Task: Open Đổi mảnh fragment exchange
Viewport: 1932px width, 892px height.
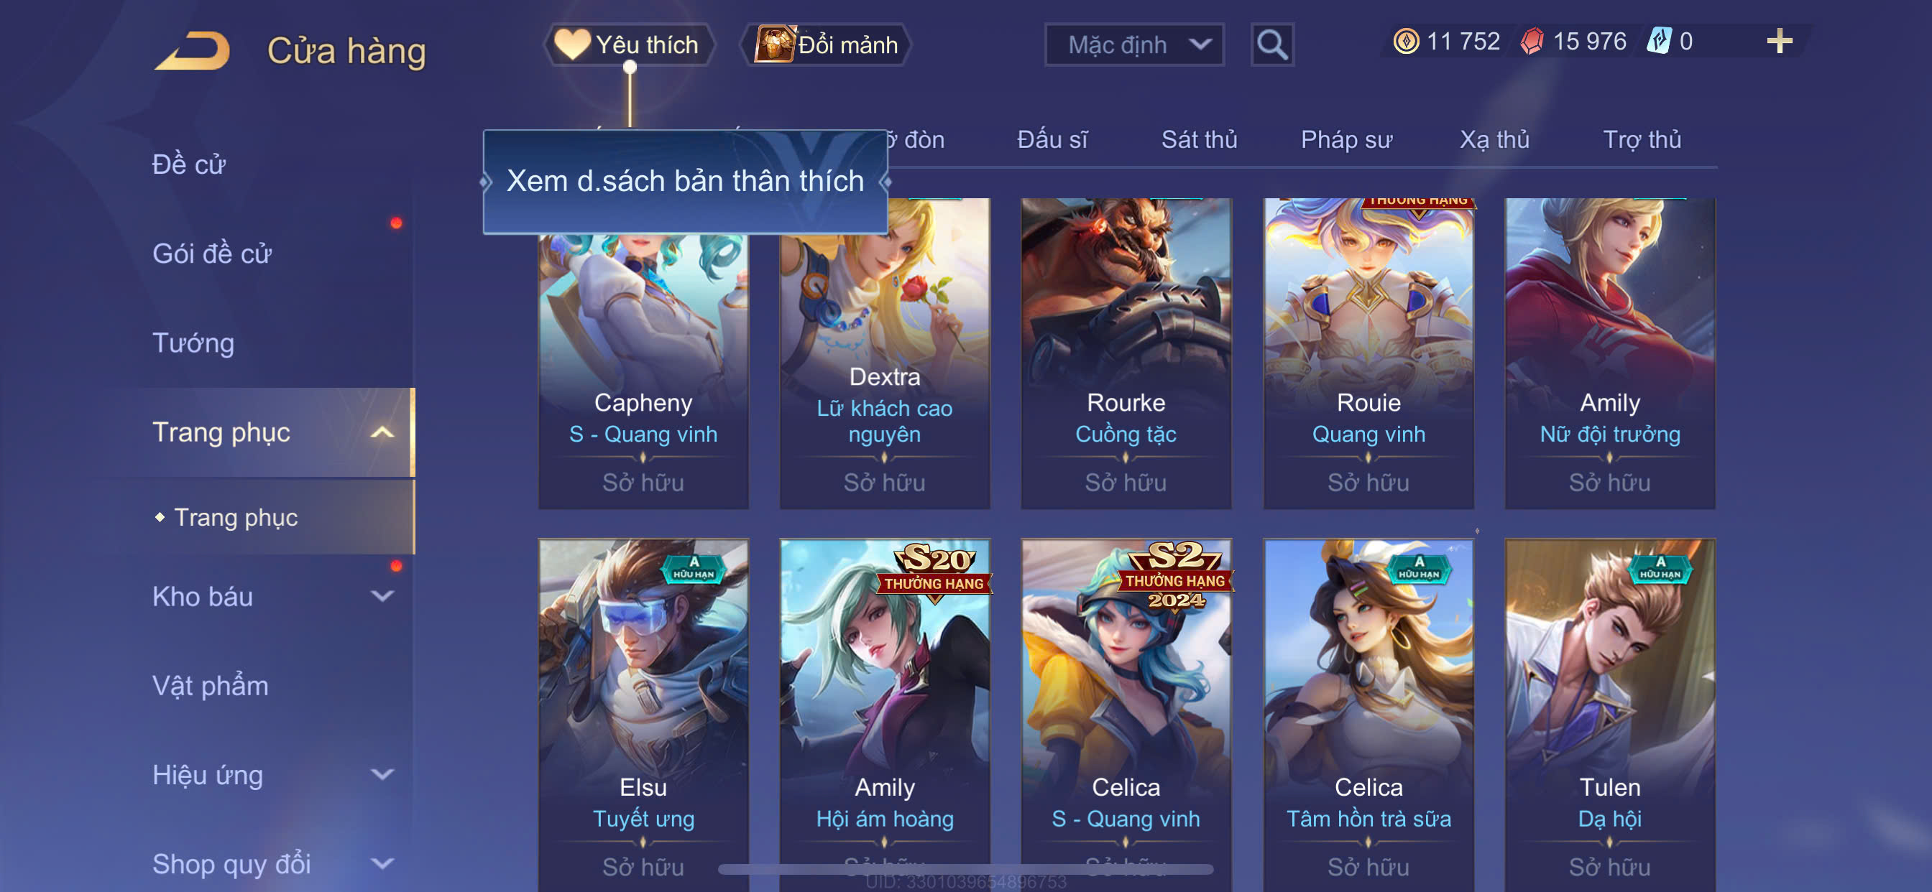Action: (x=826, y=45)
